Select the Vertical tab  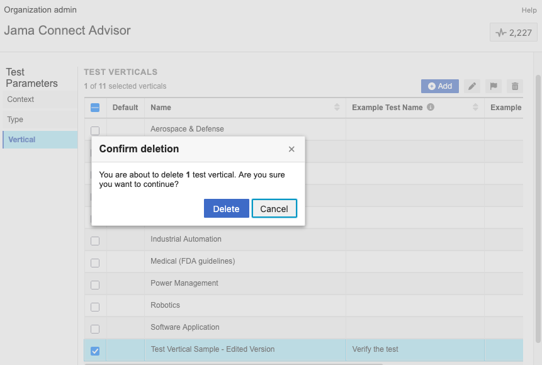tap(22, 140)
